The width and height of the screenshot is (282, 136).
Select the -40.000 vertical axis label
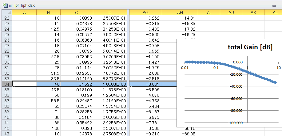point(236,86)
